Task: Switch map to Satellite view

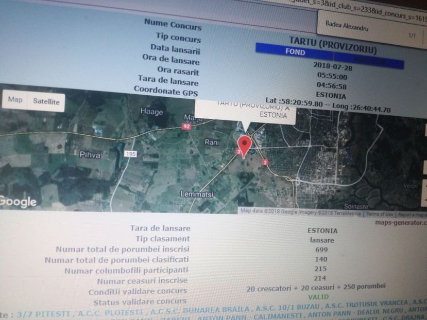Action: point(46,101)
